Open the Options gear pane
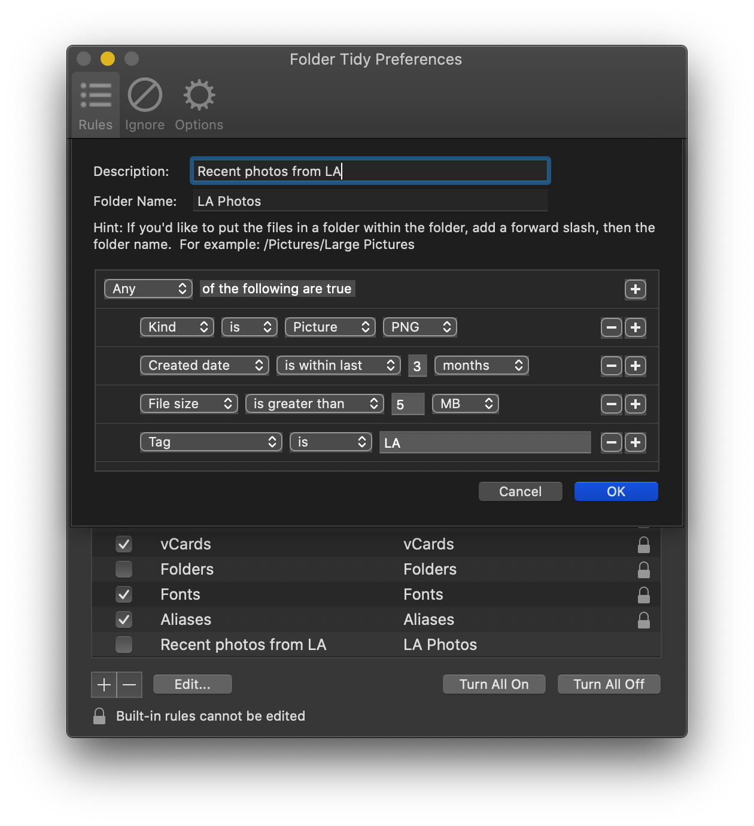Viewport: 754px width, 826px height. (199, 105)
